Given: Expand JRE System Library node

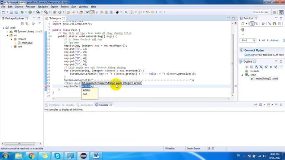Looking at the screenshot, I should tap(7, 32).
